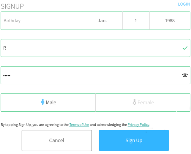Image resolution: width=191 pixels, height=154 pixels.
Task: Go to the LOGIN page link
Action: (x=184, y=4)
